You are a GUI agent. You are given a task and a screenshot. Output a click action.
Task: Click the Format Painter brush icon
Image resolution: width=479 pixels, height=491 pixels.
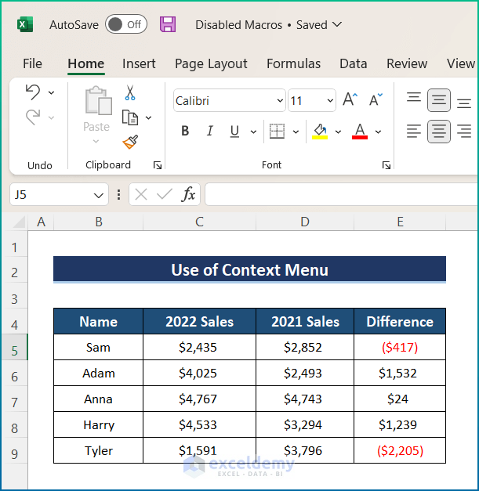(x=130, y=142)
